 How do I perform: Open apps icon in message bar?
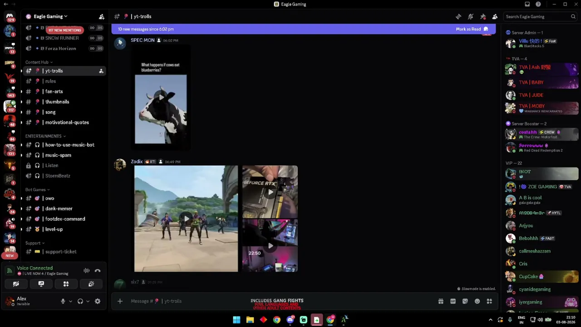tap(489, 301)
